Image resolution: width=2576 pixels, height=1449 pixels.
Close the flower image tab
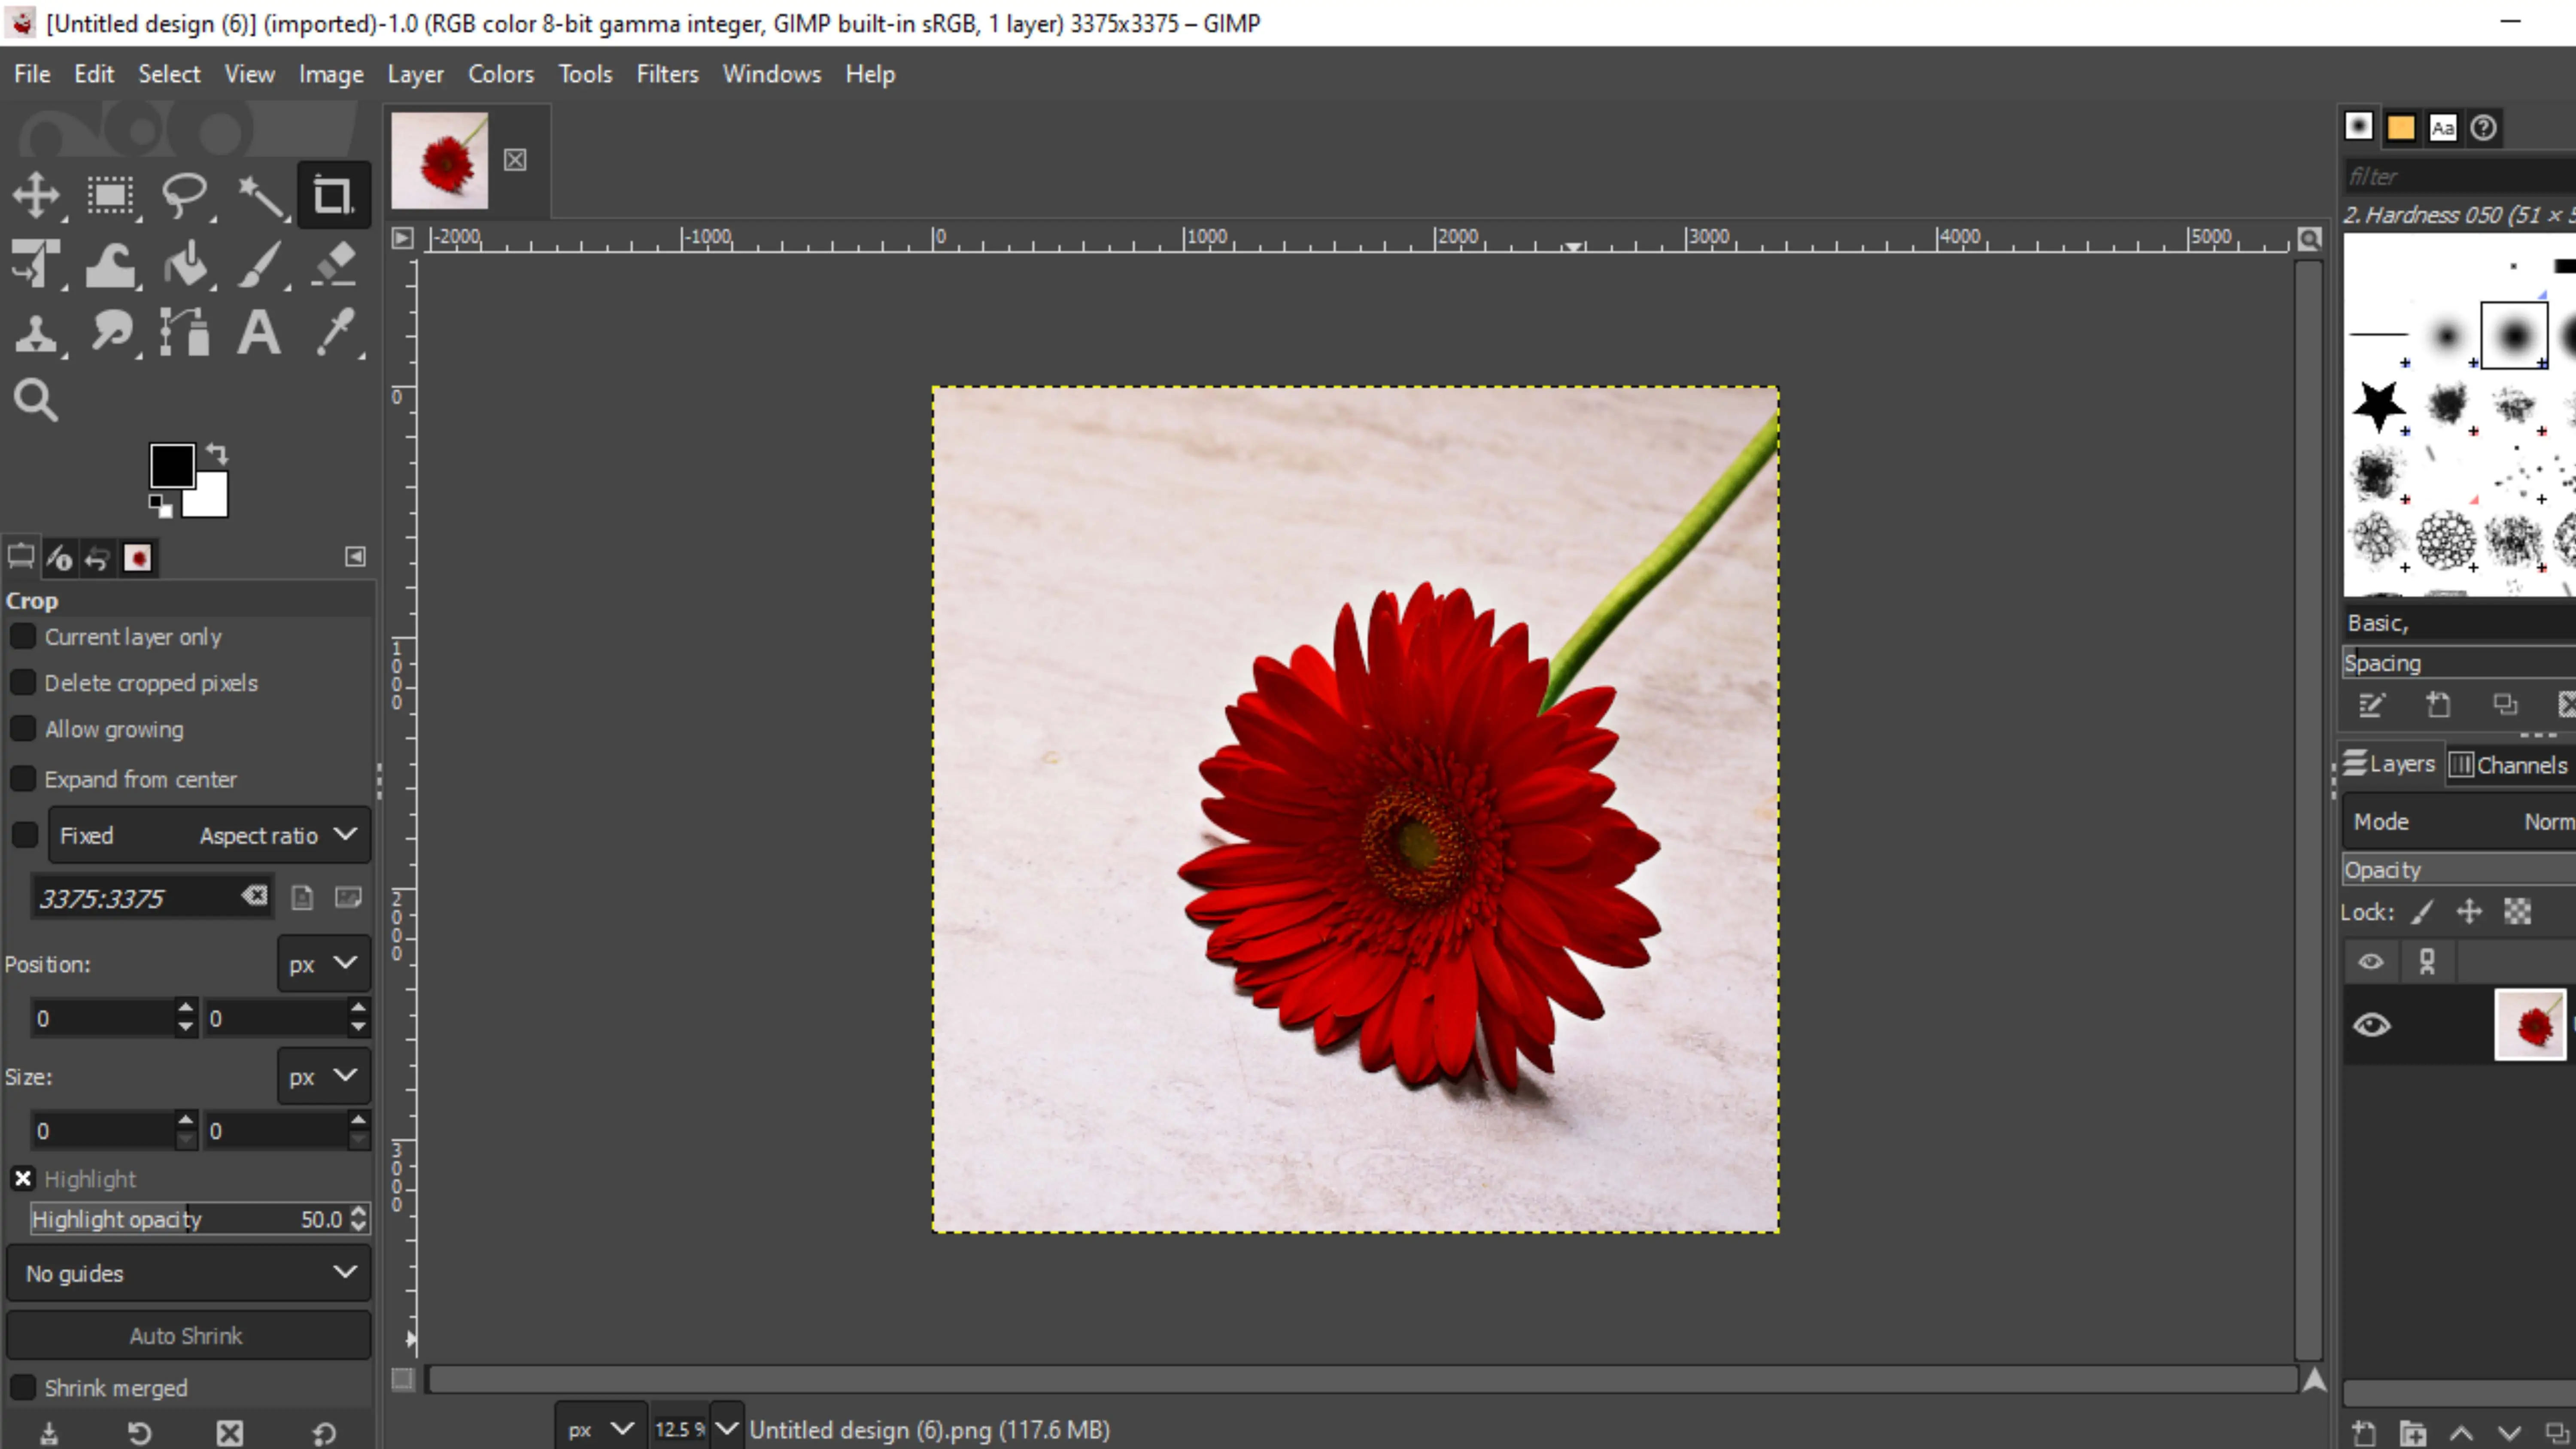(515, 160)
